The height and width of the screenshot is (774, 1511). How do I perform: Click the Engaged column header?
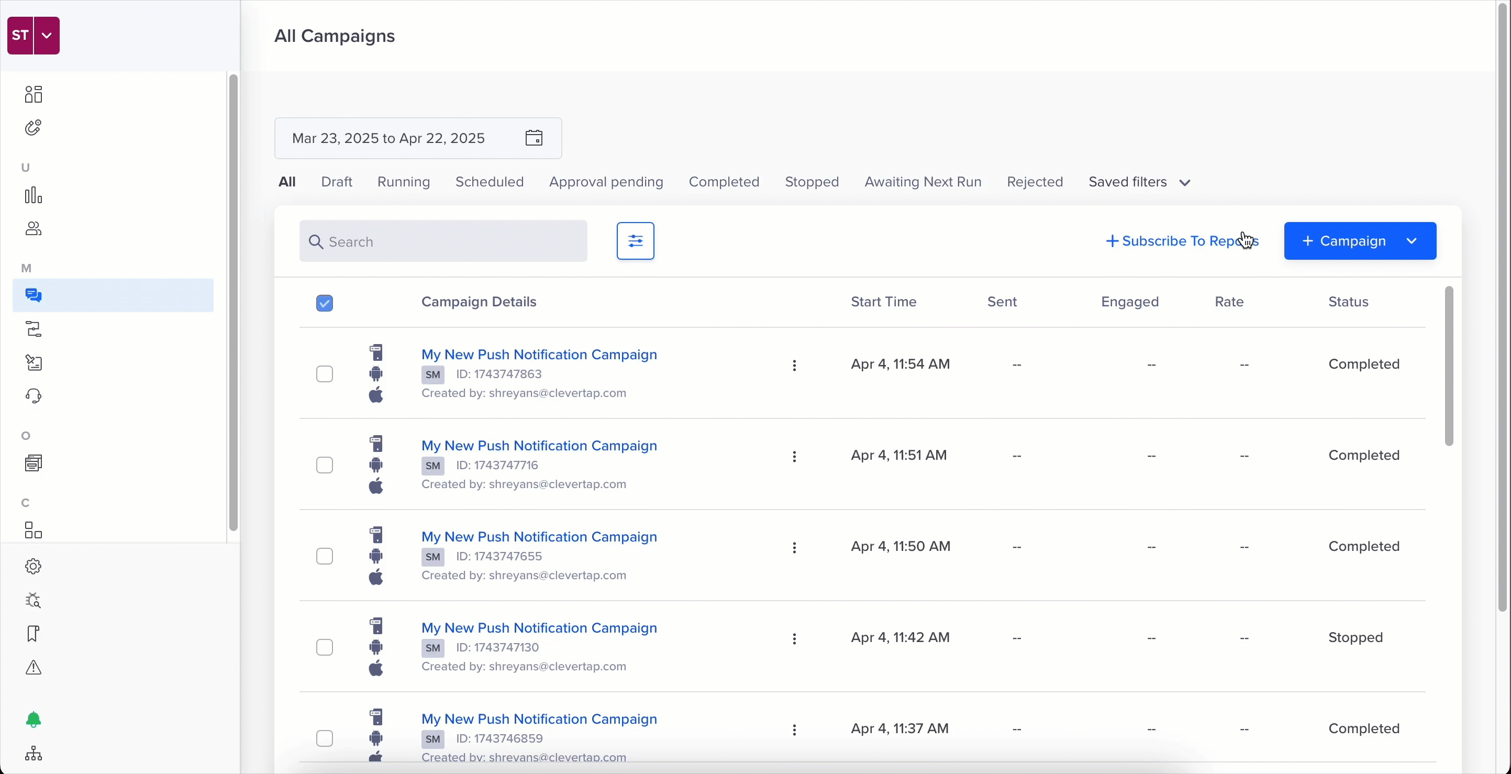[1130, 302]
